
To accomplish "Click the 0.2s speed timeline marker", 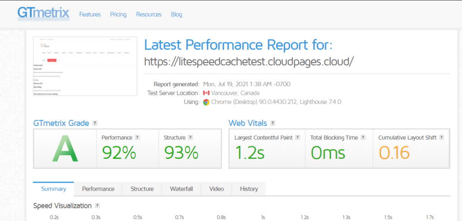I will tap(54, 217).
